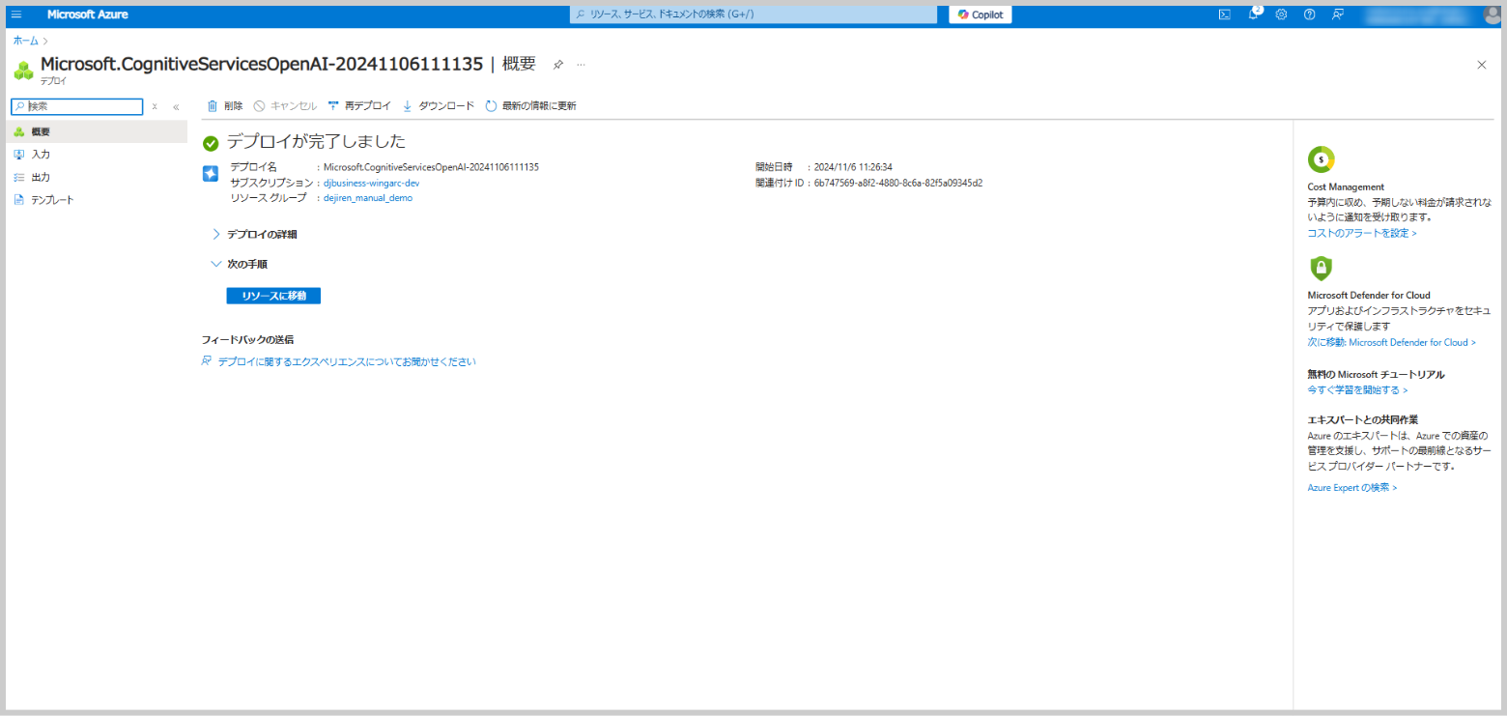Open the dejiren_manual_demo resource group link

368,198
